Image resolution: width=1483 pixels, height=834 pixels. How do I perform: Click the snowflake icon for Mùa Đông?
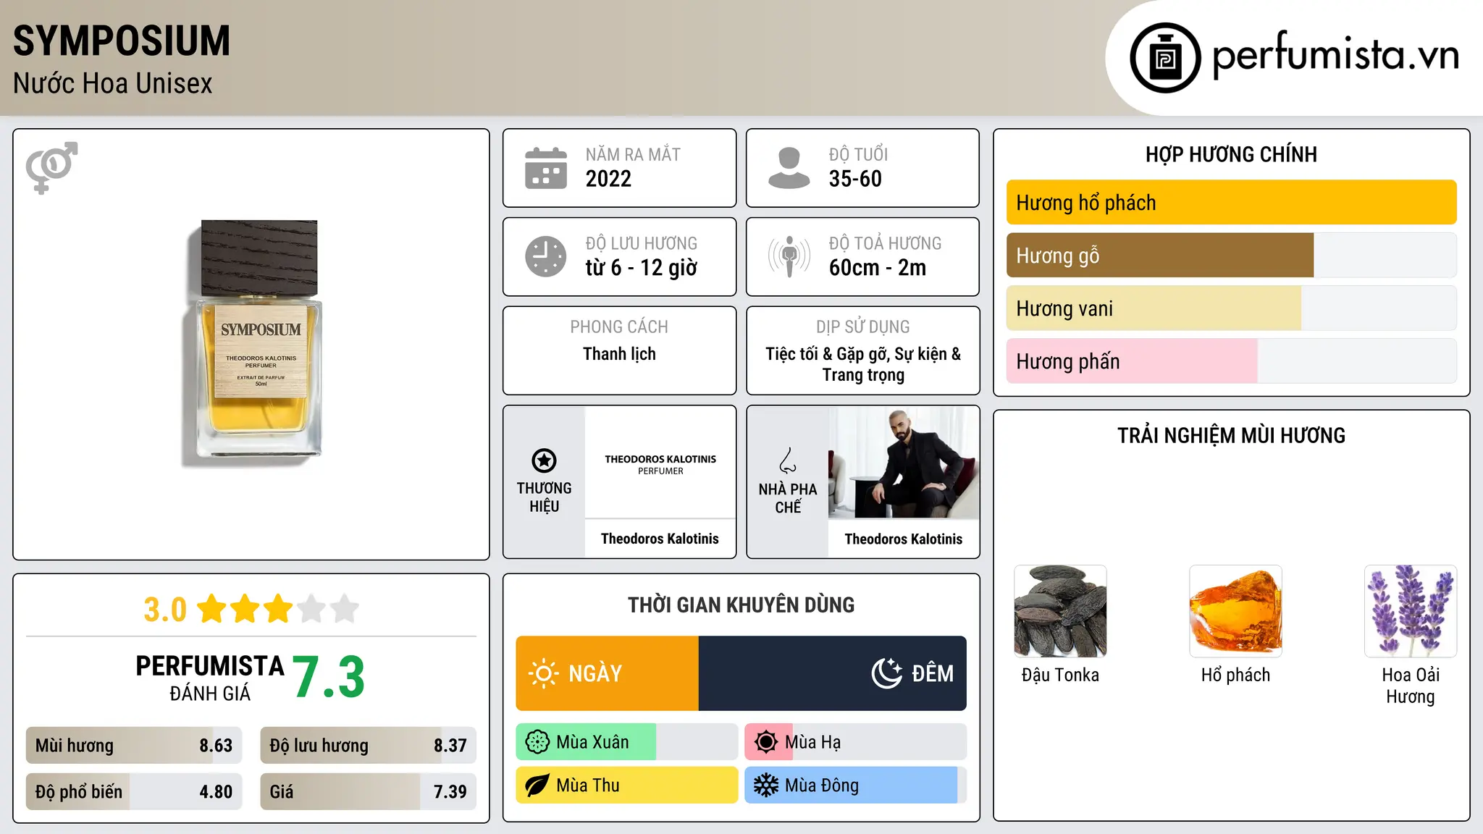(765, 785)
